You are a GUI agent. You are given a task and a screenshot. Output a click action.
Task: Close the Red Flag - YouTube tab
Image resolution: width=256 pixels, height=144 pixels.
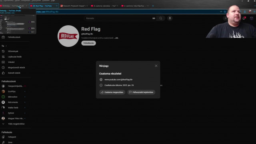[57, 6]
